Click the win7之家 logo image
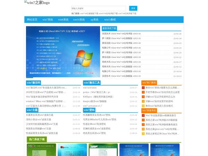The width and height of the screenshot is (208, 156). pyautogui.click(x=37, y=2)
